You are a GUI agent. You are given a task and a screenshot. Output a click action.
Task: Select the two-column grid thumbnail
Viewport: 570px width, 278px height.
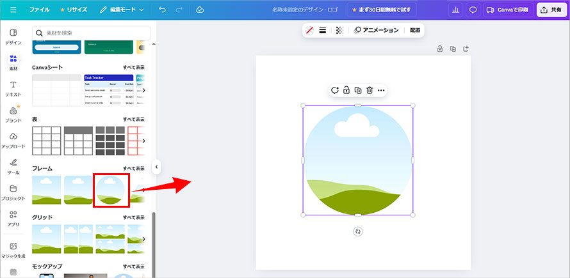click(78, 239)
